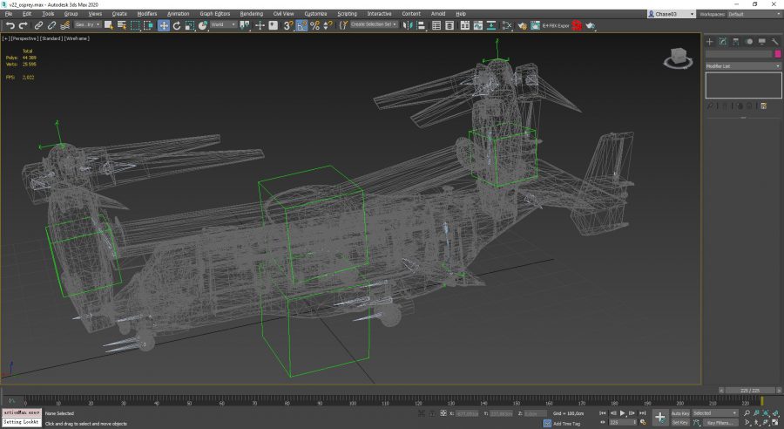Open the Modifiers menu
Image resolution: width=784 pixels, height=429 pixels.
pyautogui.click(x=147, y=14)
